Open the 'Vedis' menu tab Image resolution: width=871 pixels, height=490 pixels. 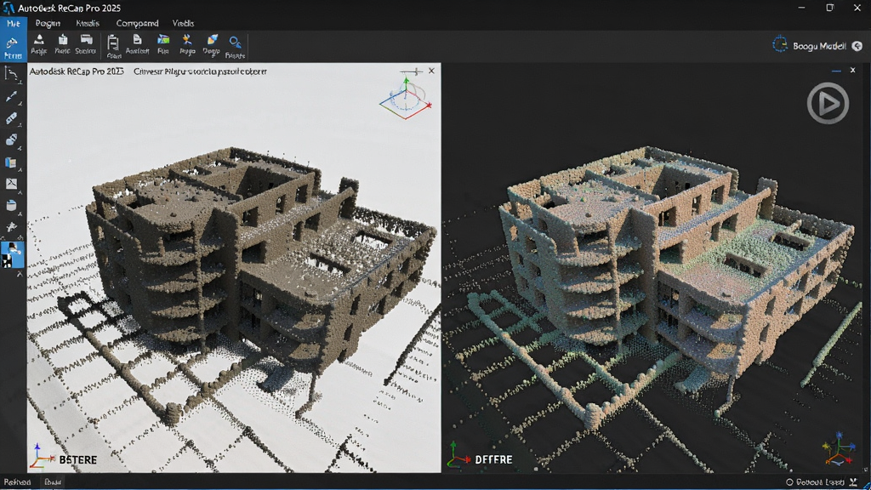point(184,23)
